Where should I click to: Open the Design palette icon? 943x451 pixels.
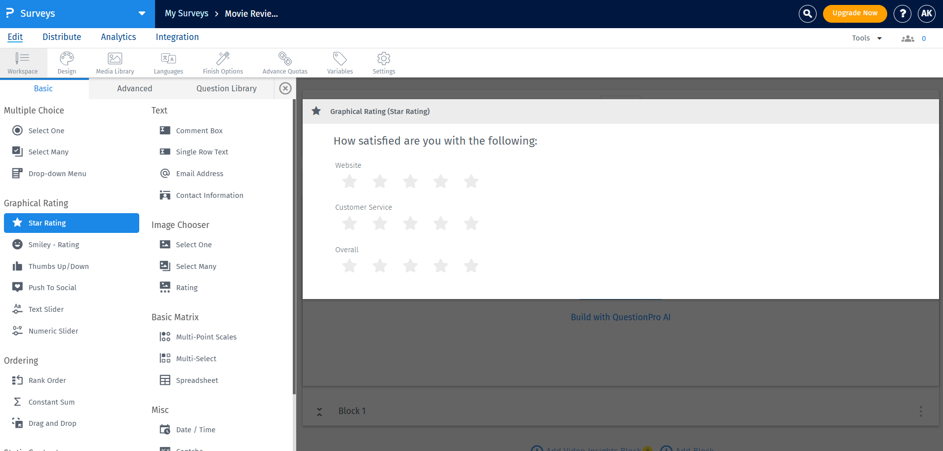tap(67, 62)
